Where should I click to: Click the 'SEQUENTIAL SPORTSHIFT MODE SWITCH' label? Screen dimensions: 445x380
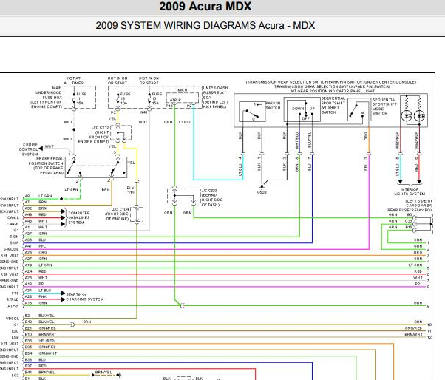point(384,106)
